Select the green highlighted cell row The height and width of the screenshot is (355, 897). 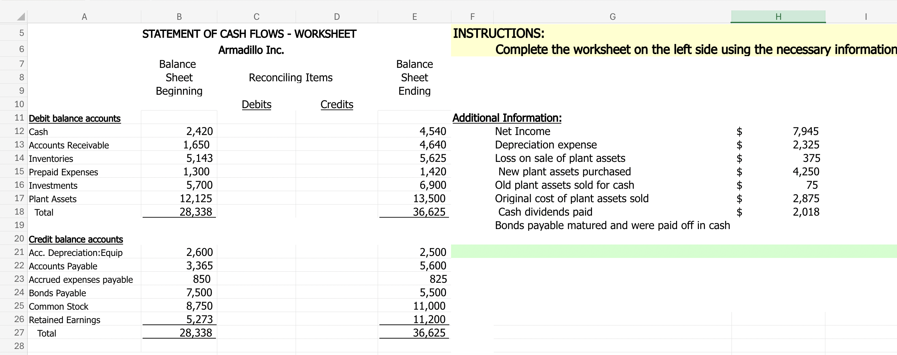click(662, 252)
